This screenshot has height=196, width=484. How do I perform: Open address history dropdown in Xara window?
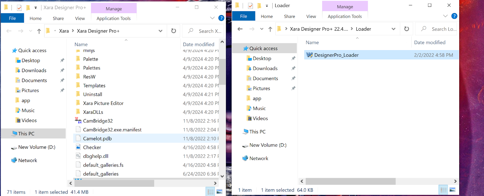[160, 31]
